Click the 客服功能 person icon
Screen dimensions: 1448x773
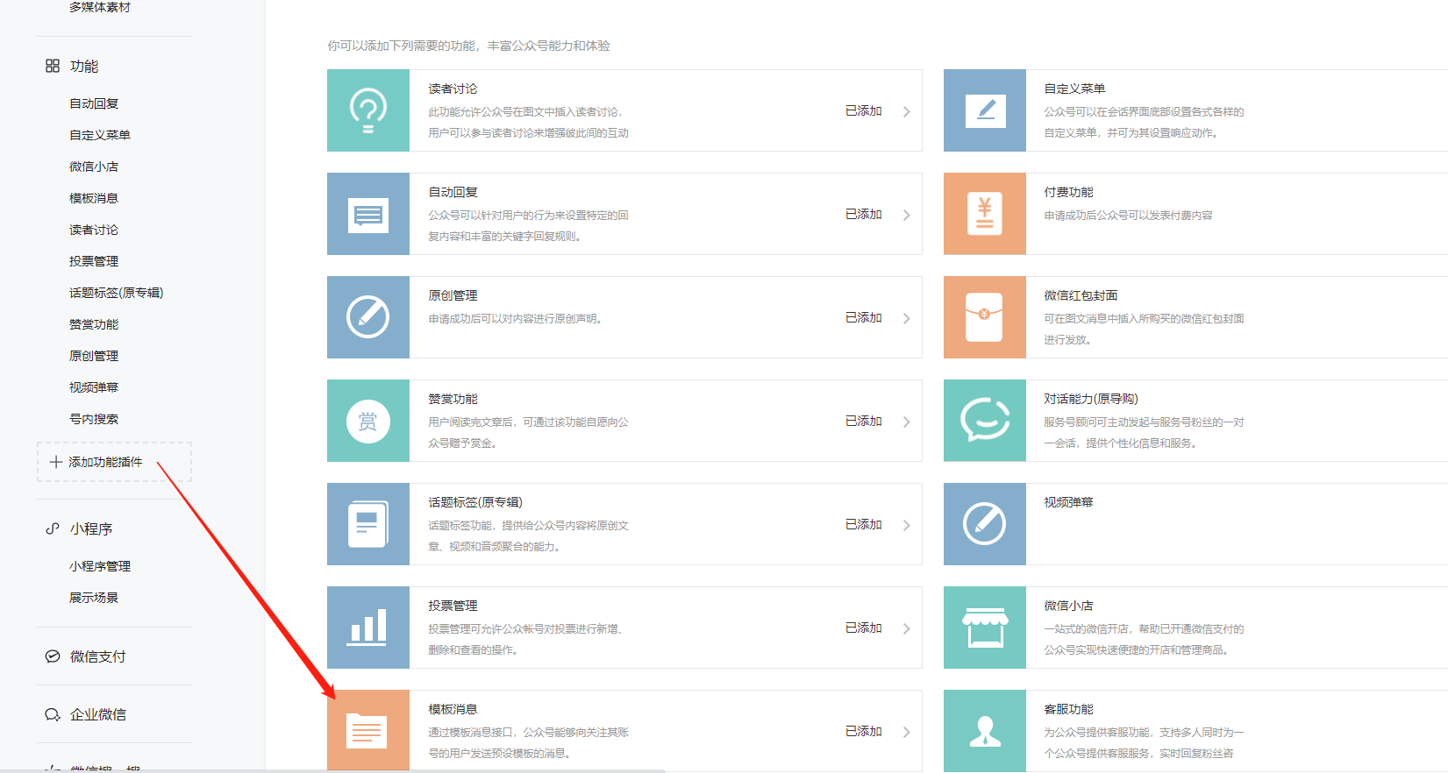coord(984,730)
